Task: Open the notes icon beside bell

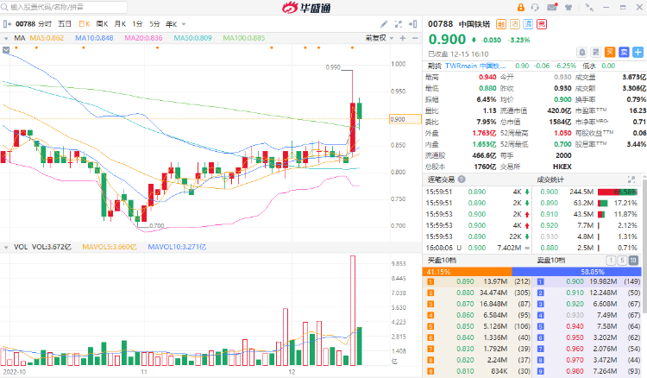Action: (x=596, y=53)
